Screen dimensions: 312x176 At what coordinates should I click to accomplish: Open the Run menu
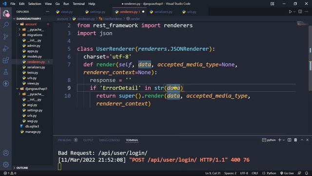(x=66, y=4)
